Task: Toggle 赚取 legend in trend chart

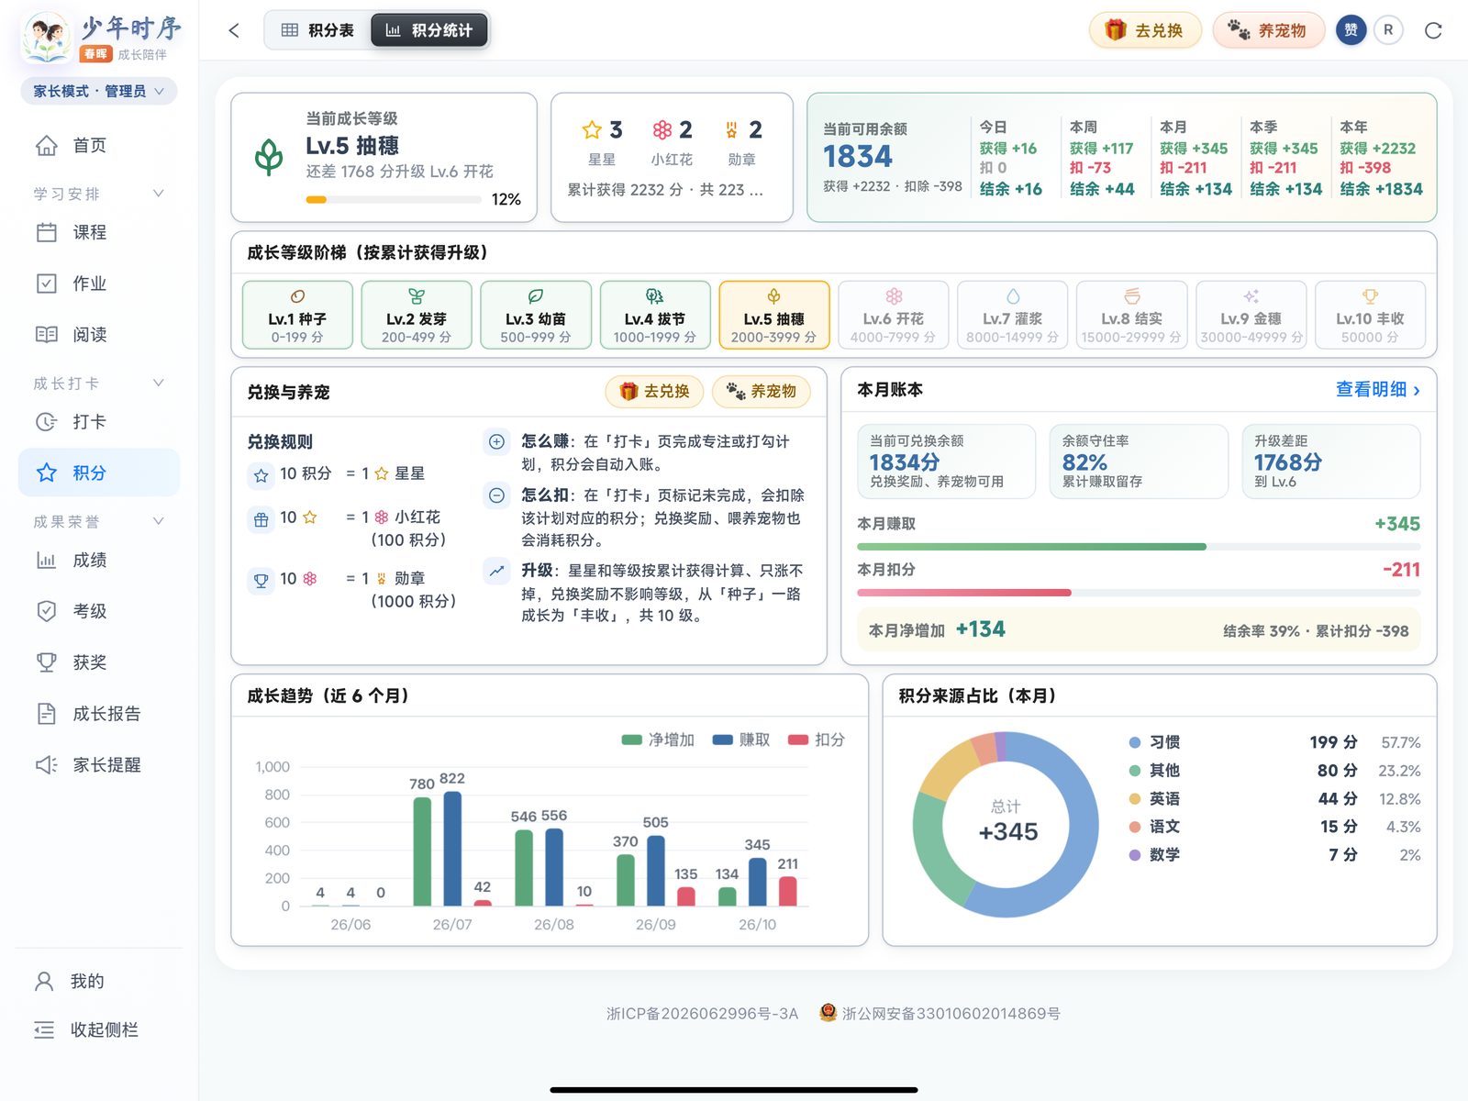Action: (741, 740)
